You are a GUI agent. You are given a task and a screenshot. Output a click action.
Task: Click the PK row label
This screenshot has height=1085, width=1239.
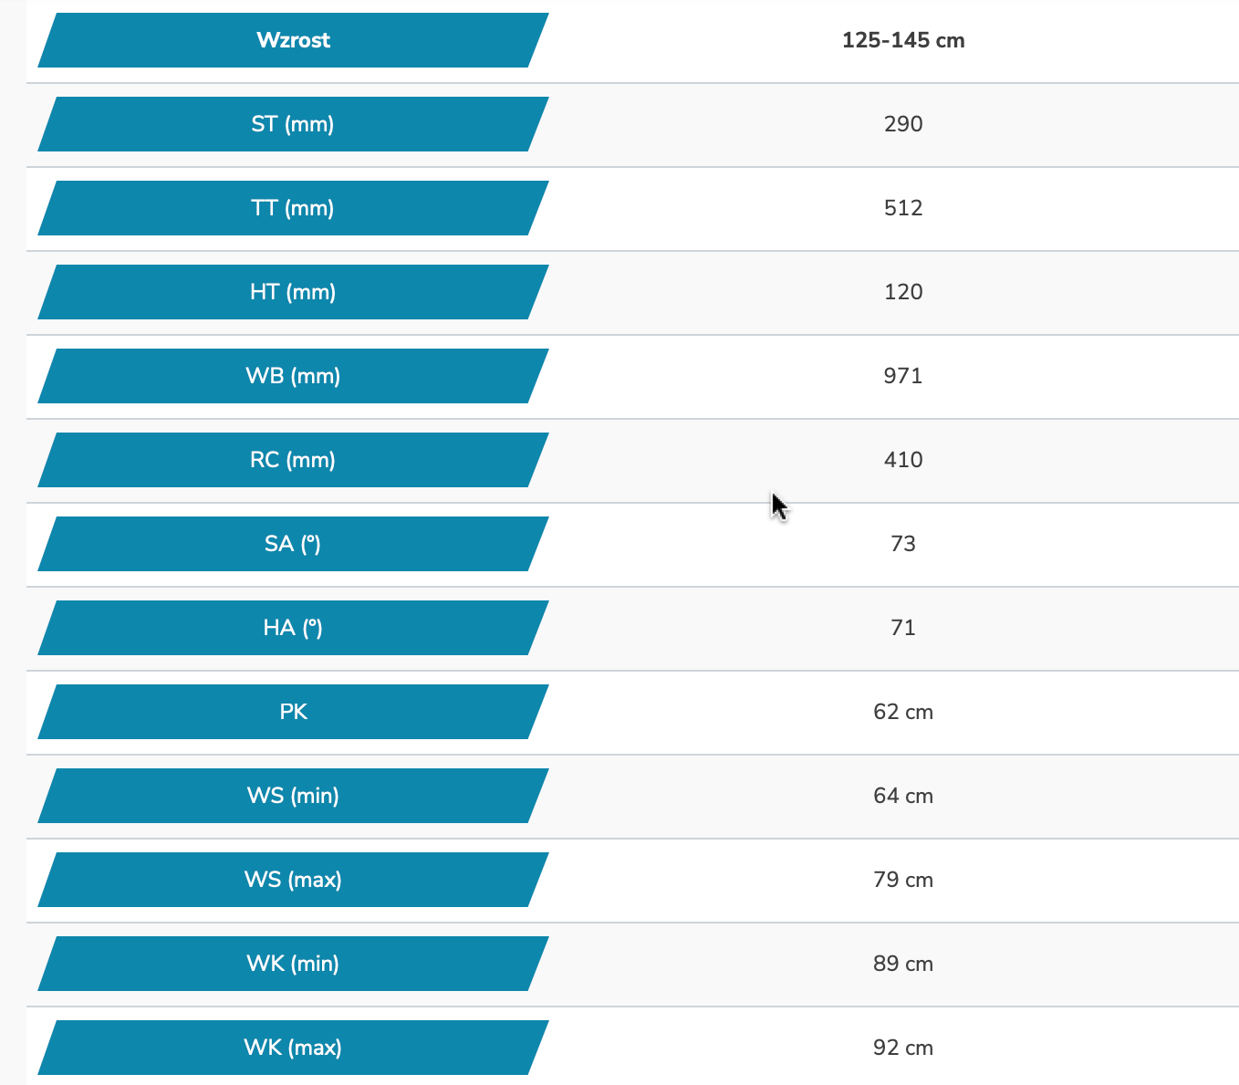point(293,712)
